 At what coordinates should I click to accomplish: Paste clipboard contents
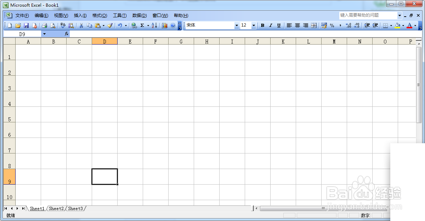[x=98, y=25]
